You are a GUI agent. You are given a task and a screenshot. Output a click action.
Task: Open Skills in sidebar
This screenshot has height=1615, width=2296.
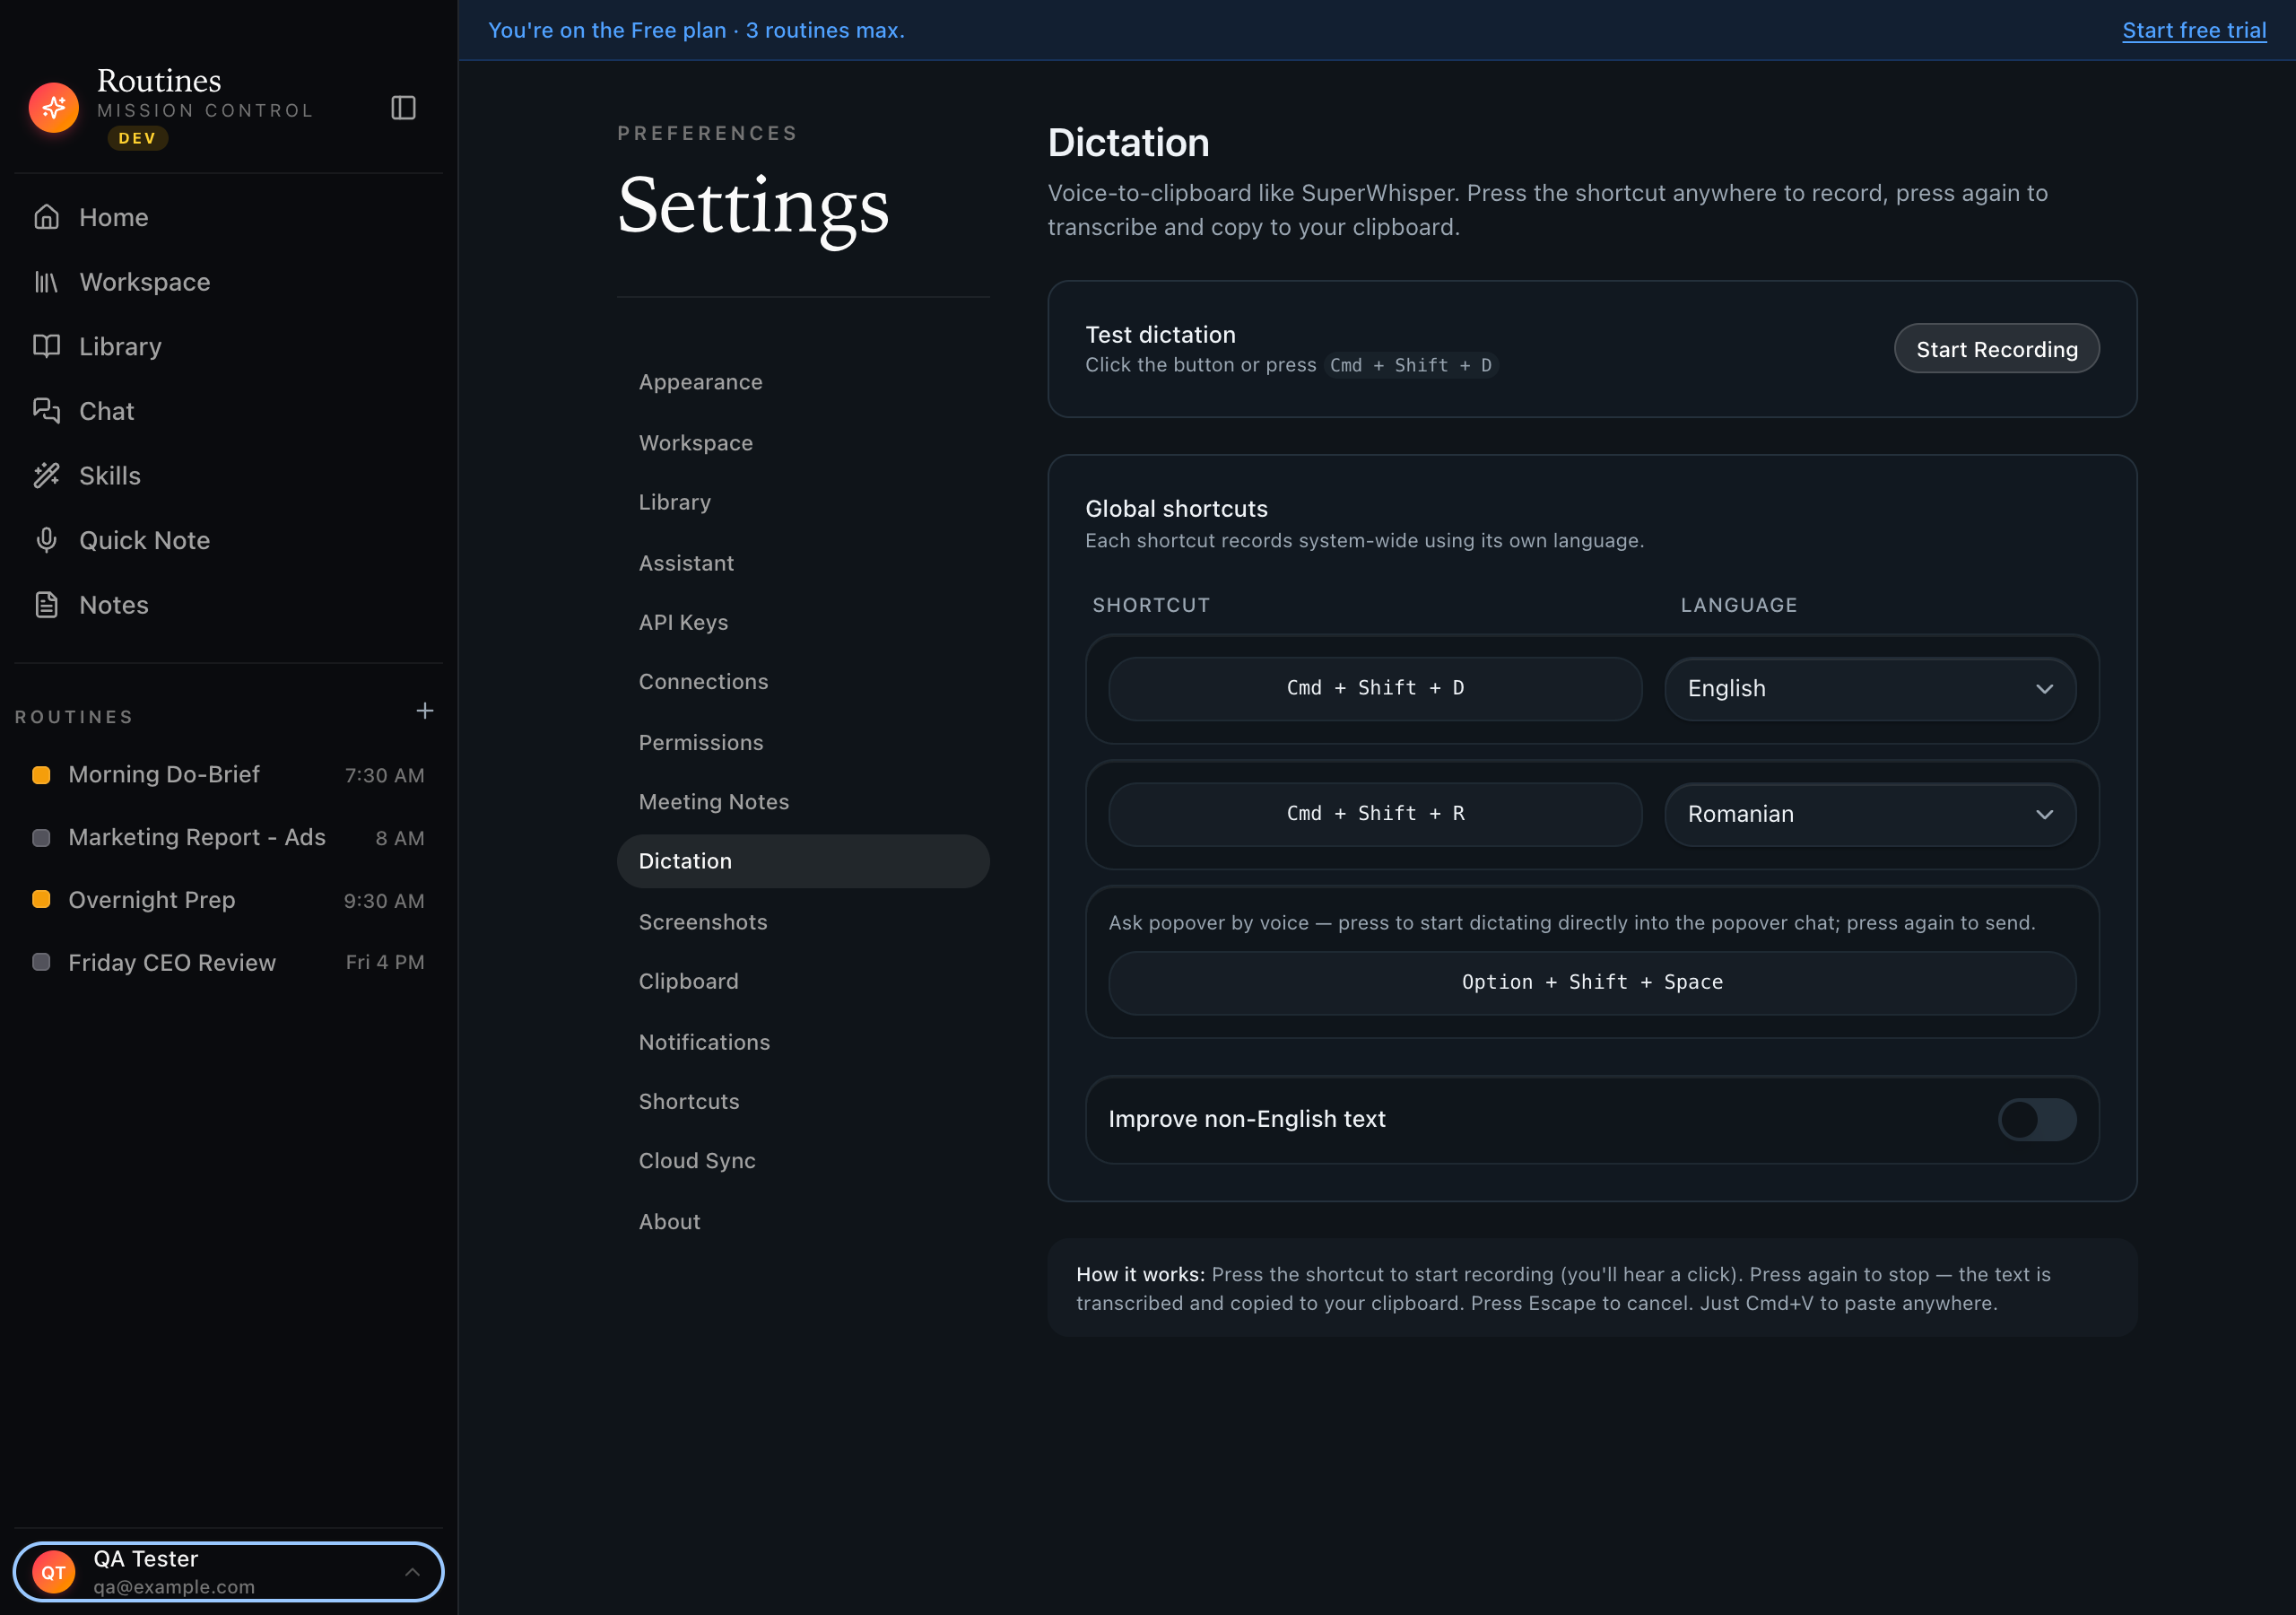(229, 476)
